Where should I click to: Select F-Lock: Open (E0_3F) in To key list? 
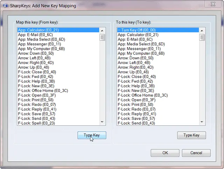pos(158,100)
